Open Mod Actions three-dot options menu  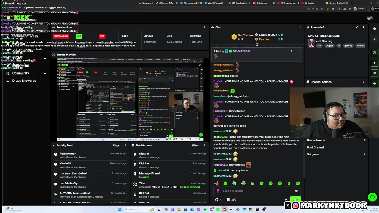(205, 145)
